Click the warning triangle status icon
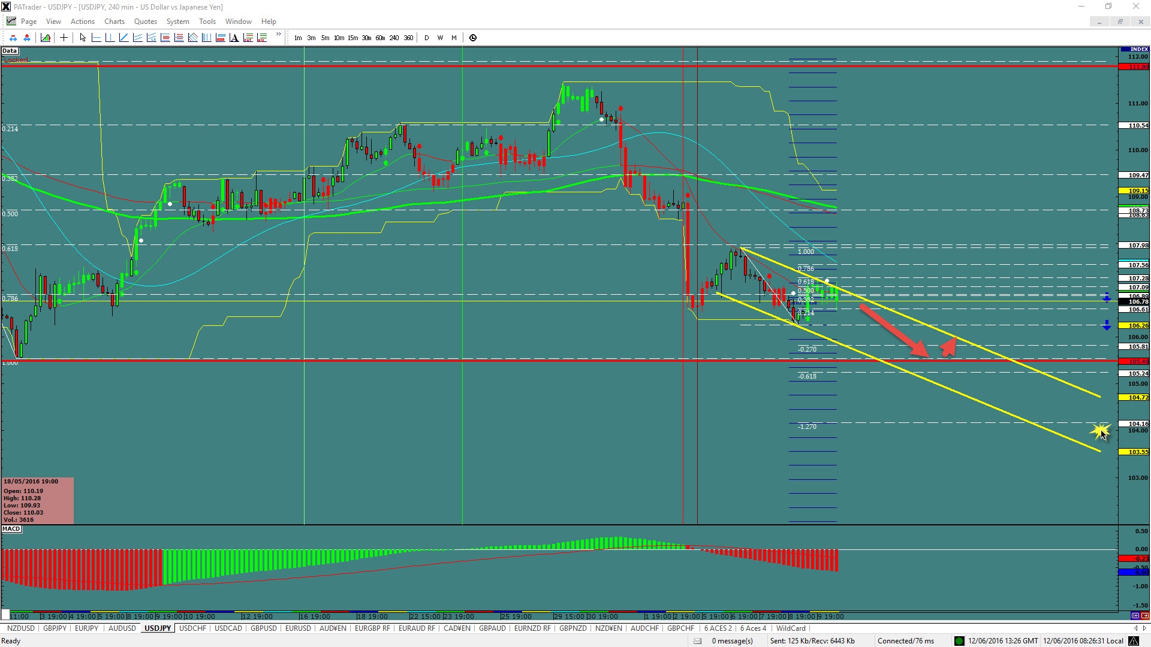Viewport: 1151px width, 647px height. coord(1134,641)
